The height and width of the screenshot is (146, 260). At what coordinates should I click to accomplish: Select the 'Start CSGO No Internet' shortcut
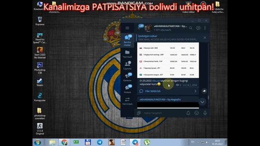pos(40,53)
